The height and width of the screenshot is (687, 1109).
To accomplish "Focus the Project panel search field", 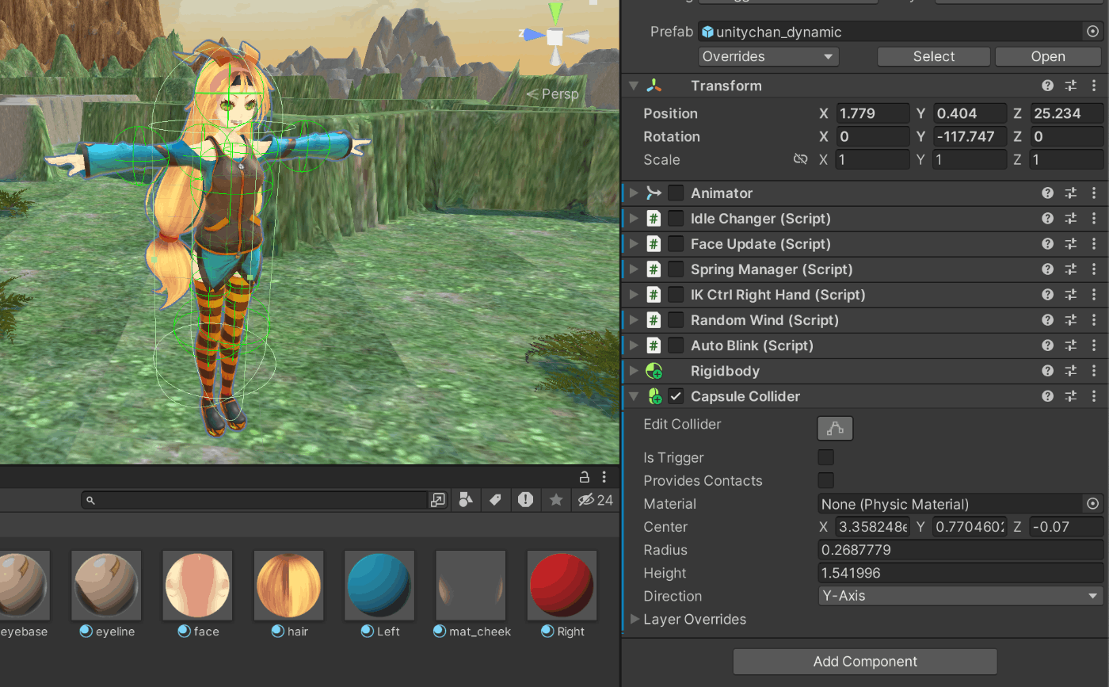I will [253, 500].
